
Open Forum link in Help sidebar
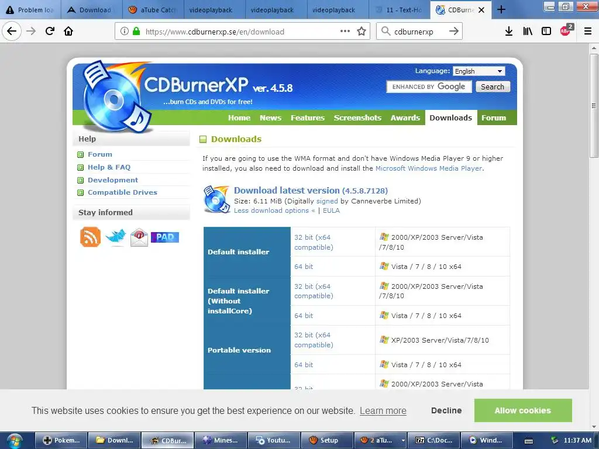pyautogui.click(x=100, y=154)
